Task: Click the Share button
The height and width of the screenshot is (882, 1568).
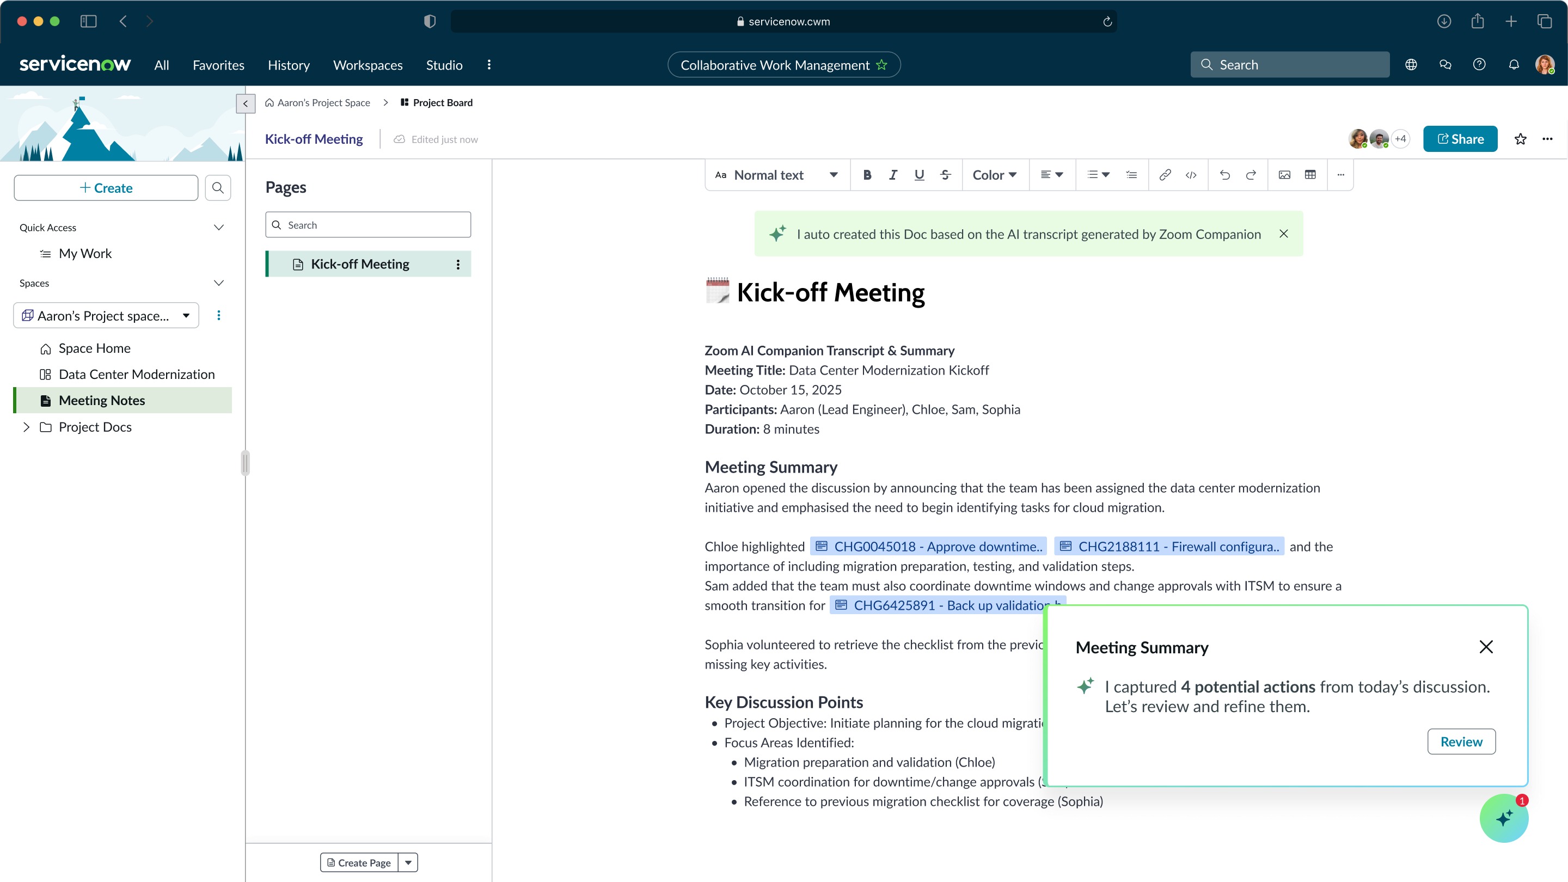Action: click(x=1460, y=139)
